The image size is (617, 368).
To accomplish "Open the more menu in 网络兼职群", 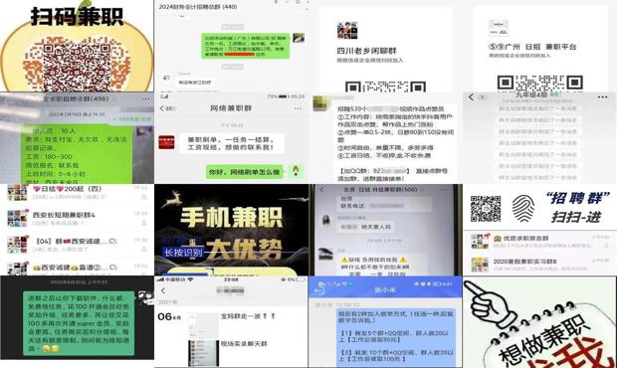I will (298, 108).
